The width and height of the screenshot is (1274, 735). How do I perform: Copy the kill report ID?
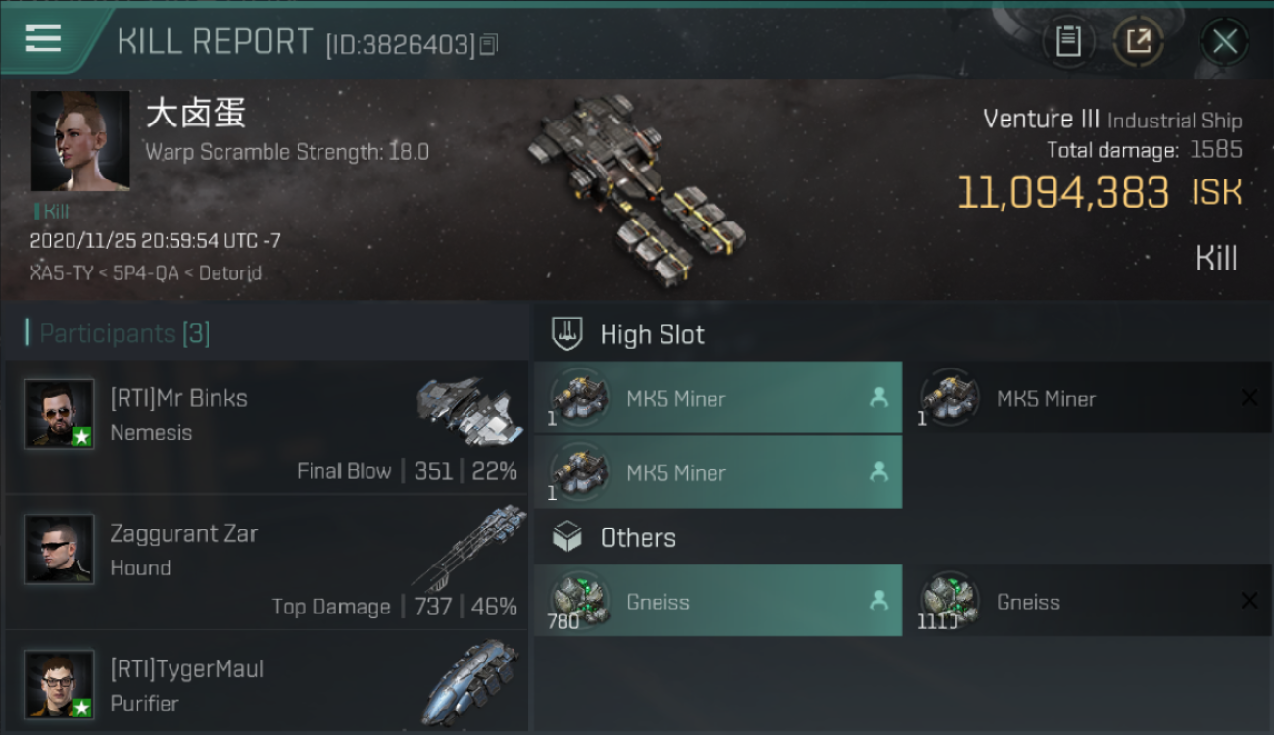pos(489,44)
